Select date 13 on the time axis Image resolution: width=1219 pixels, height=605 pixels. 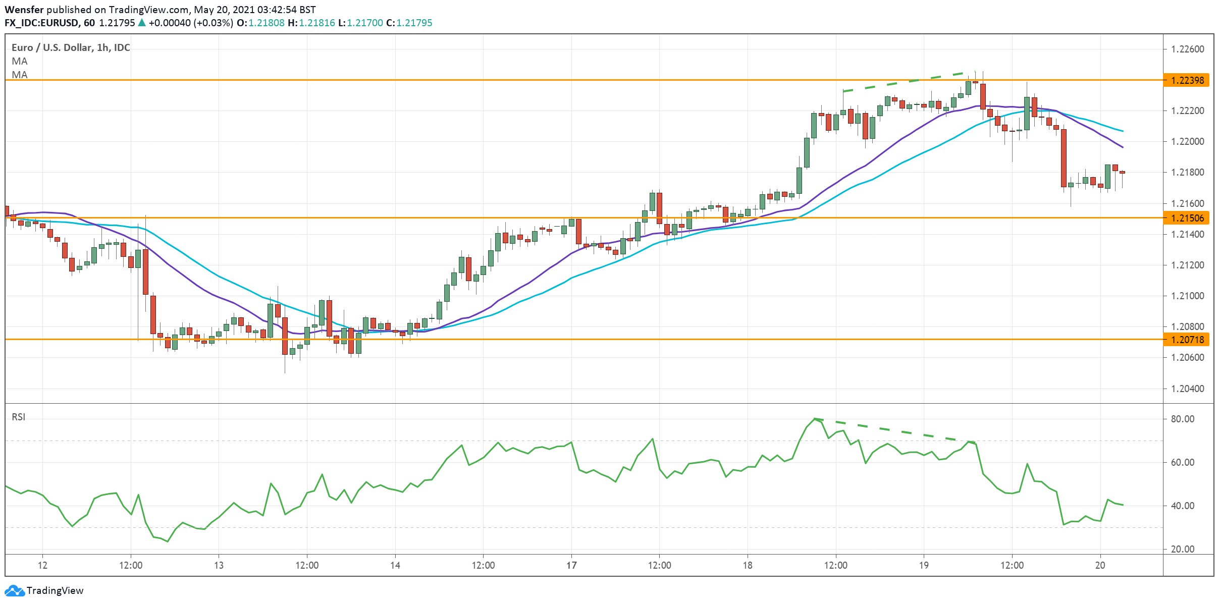pos(219,565)
